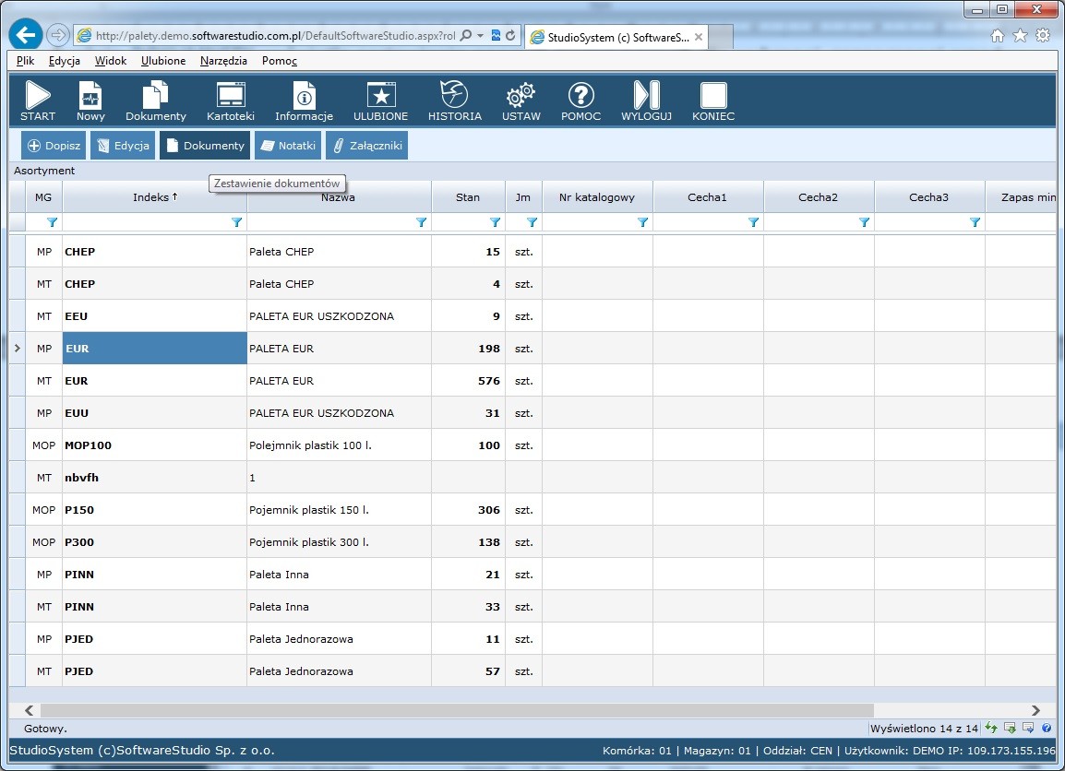Open MG column filter funnel

[x=52, y=222]
